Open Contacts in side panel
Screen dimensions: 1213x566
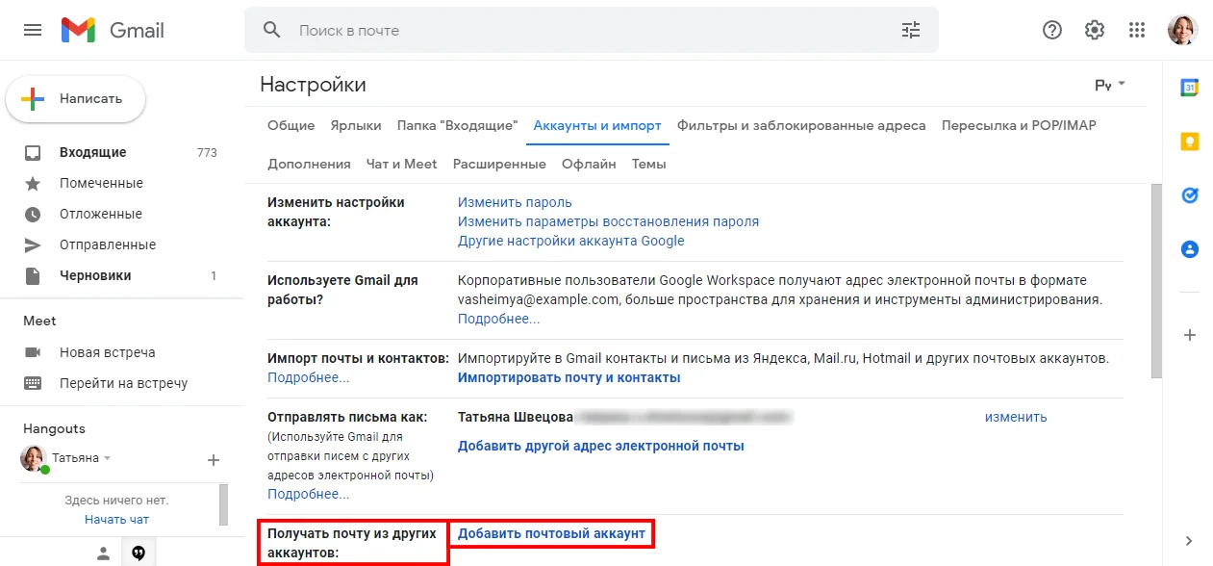pyautogui.click(x=1190, y=249)
